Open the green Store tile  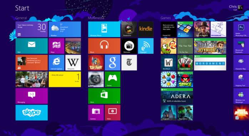(x=104, y=96)
